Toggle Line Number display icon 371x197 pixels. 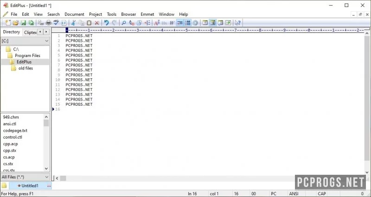188,23
